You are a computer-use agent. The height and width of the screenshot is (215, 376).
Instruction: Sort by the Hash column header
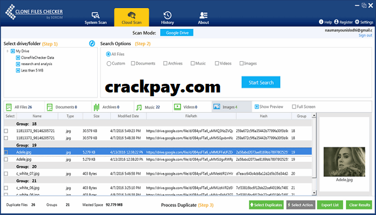click(264, 116)
